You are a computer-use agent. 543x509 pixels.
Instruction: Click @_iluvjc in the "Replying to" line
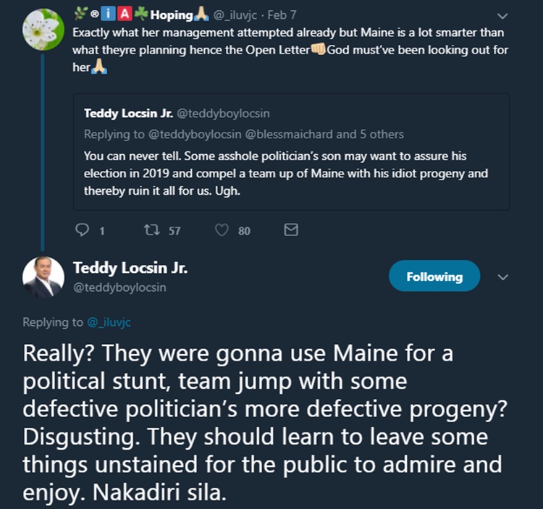(109, 322)
